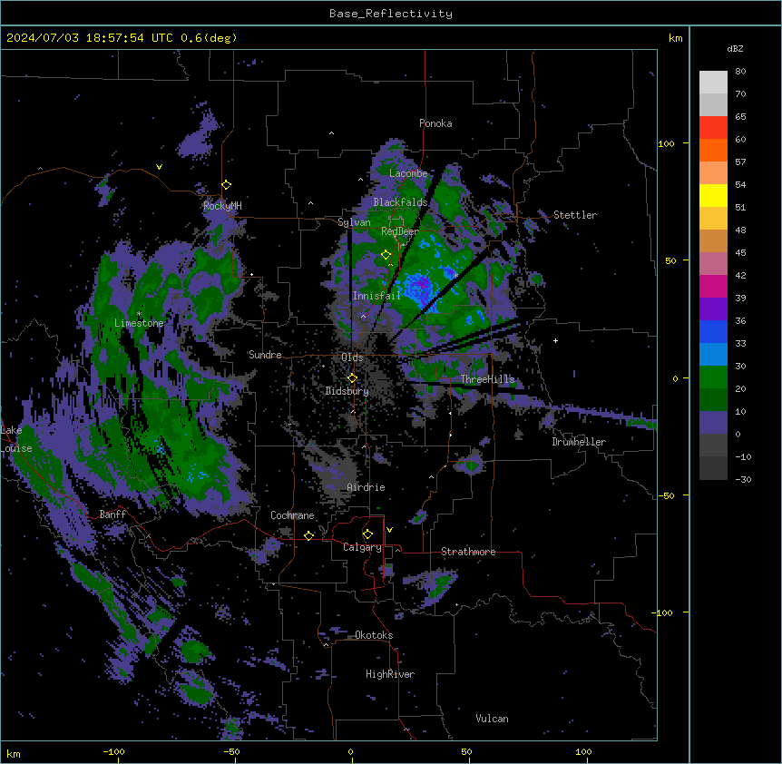The width and height of the screenshot is (782, 764).
Task: Select the bright yellow swatch below 54
Action: [713, 195]
